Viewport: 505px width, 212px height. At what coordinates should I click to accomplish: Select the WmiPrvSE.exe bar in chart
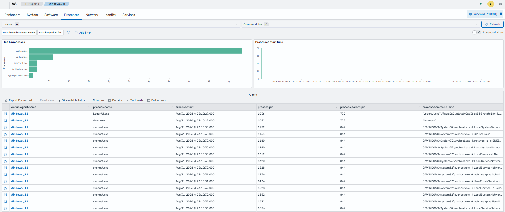[33, 63]
